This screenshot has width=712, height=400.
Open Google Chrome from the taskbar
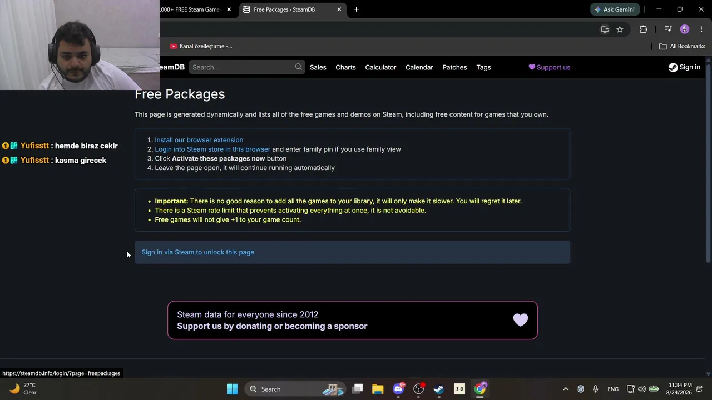pyautogui.click(x=480, y=389)
